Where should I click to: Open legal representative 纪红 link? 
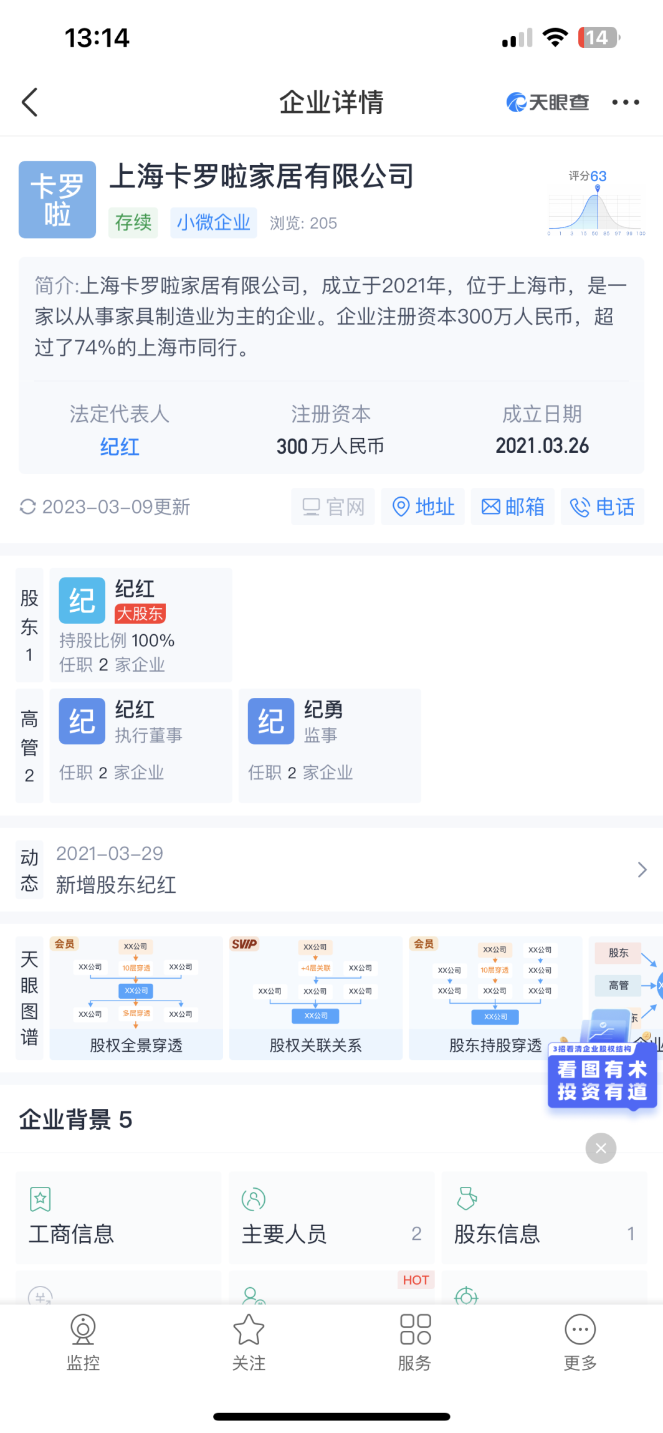[x=120, y=447]
